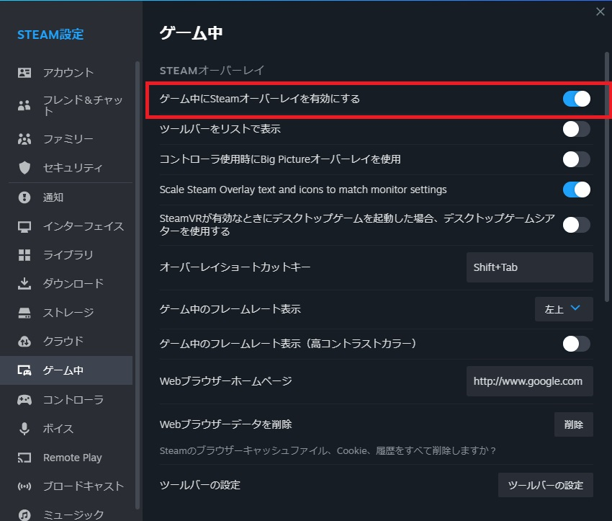
Task: Click the Shift+Tab shortcut key field
Action: coord(530,267)
